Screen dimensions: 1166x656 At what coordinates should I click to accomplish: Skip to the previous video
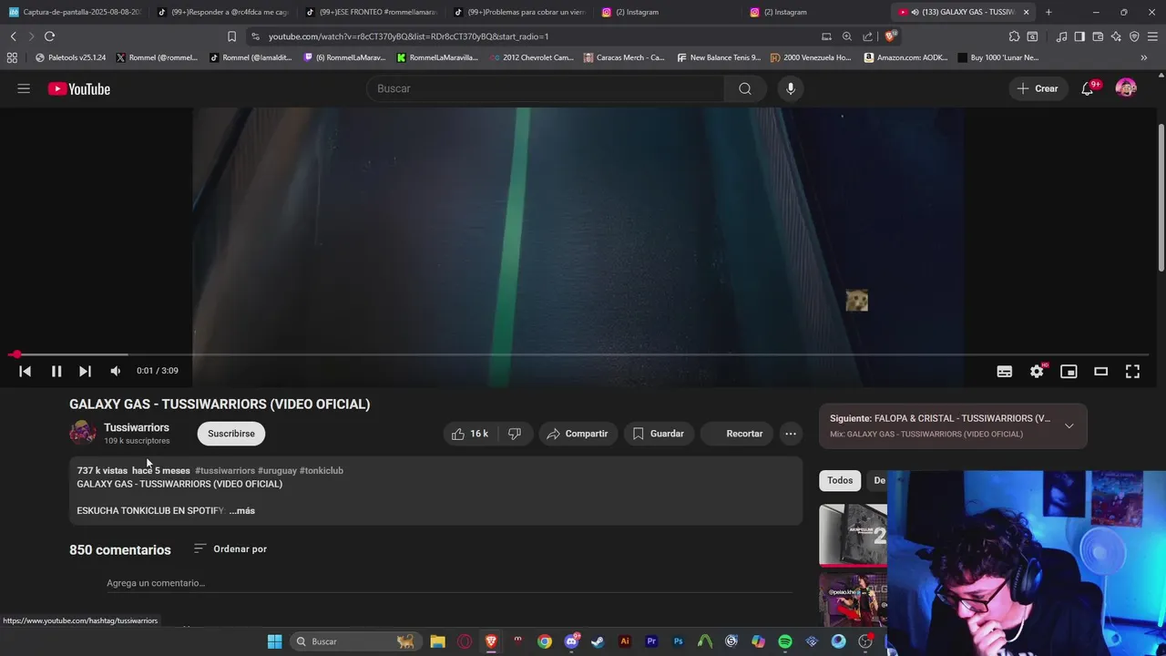26,371
